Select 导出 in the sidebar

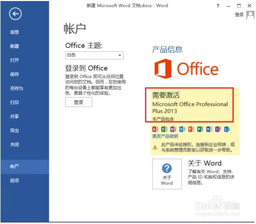(14, 131)
